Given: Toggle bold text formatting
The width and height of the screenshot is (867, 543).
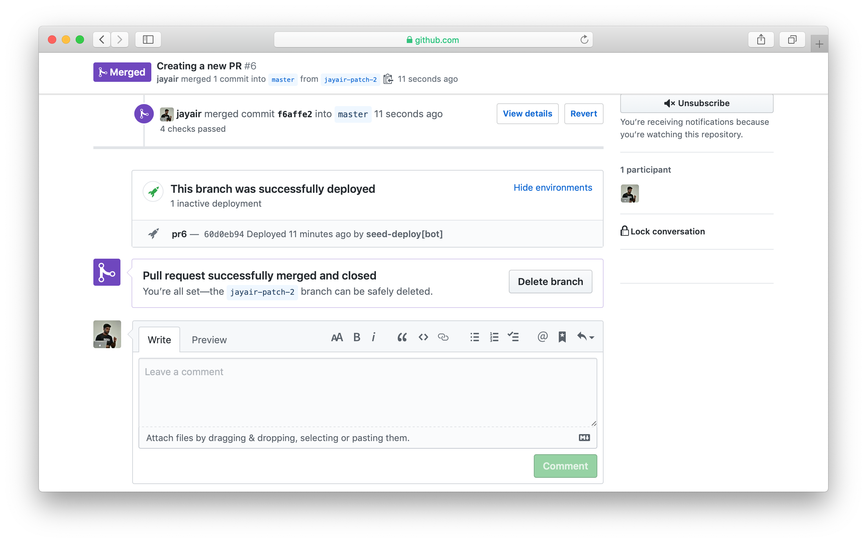Looking at the screenshot, I should (357, 337).
